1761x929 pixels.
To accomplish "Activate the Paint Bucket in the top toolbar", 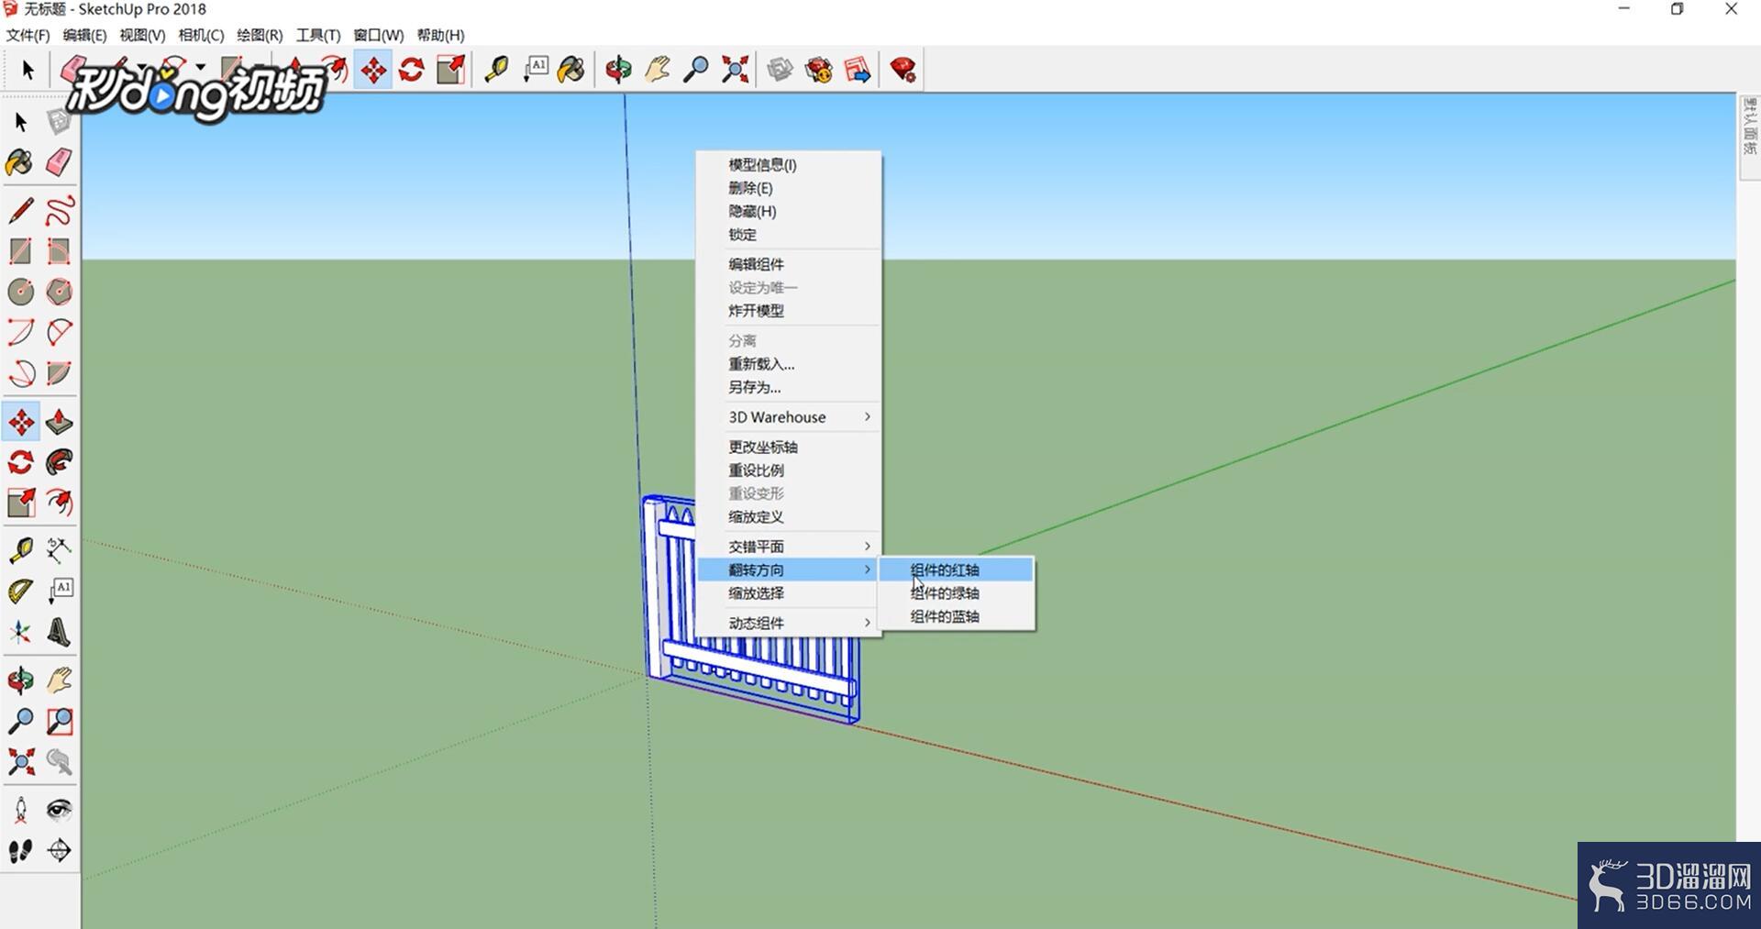I will click(572, 70).
